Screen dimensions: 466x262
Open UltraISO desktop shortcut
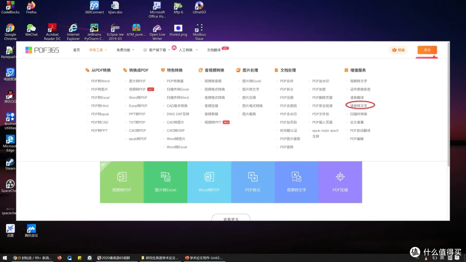pos(199,7)
